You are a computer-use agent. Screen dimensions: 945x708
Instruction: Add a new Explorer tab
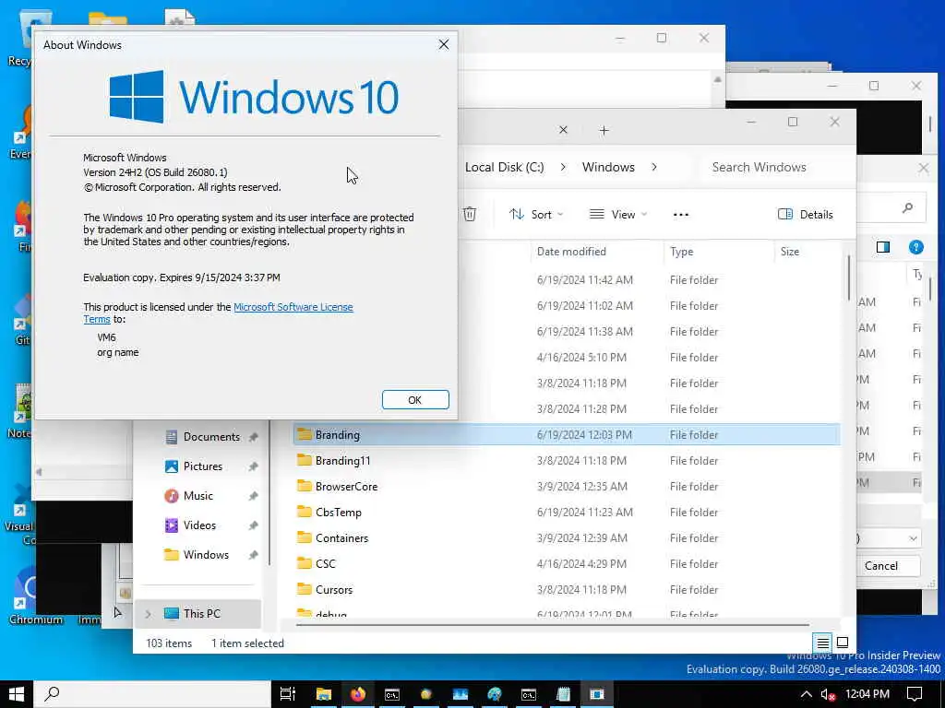click(x=604, y=130)
